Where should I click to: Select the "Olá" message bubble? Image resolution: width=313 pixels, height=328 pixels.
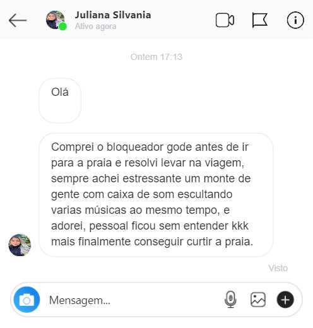(x=60, y=100)
